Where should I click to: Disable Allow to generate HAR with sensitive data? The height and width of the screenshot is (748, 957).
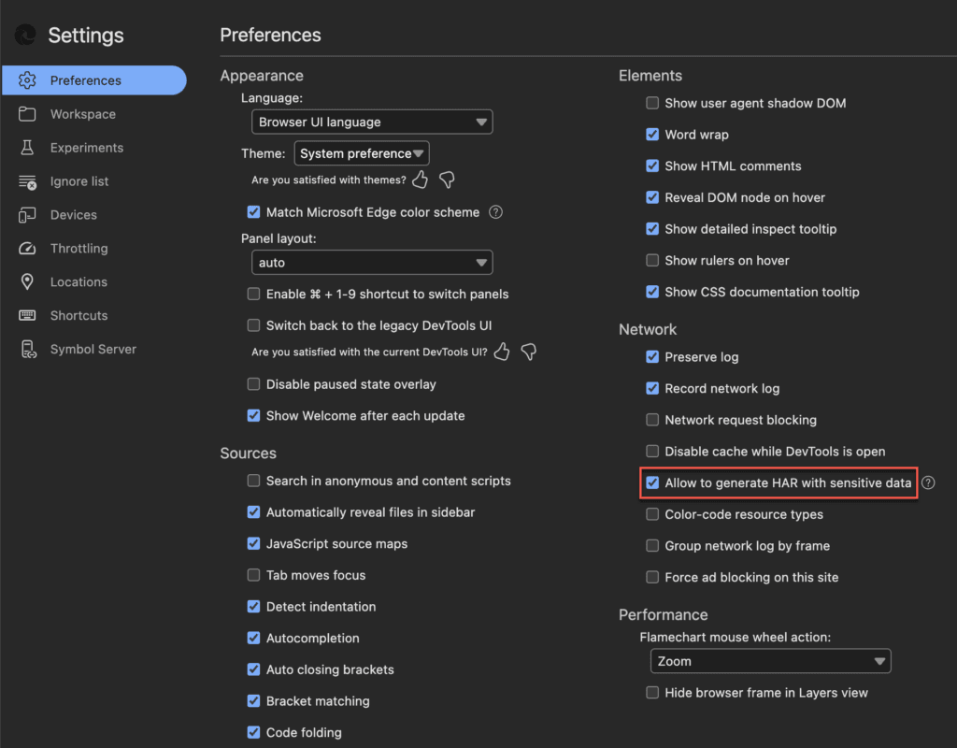(x=651, y=482)
